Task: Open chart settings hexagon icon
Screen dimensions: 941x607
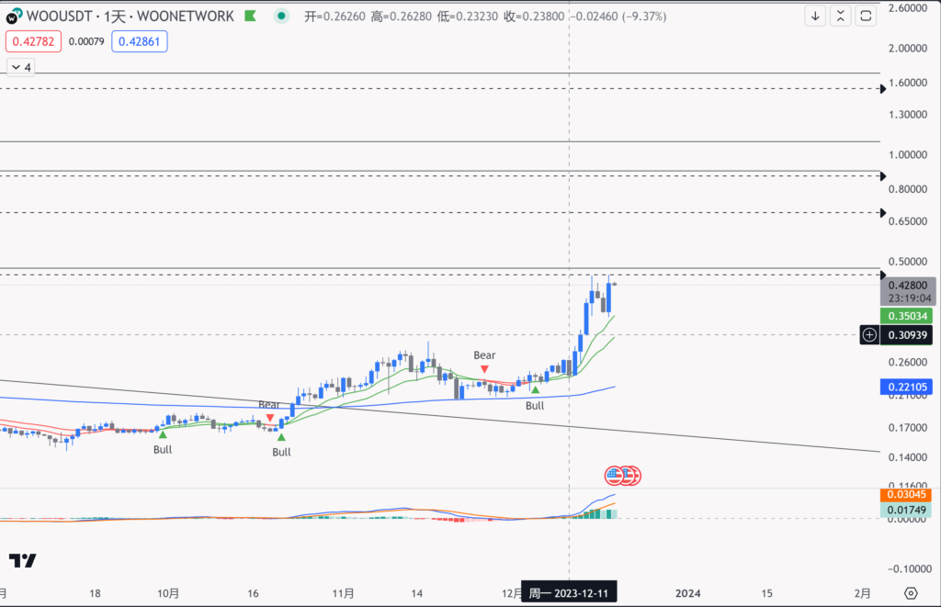Action: pos(910,592)
